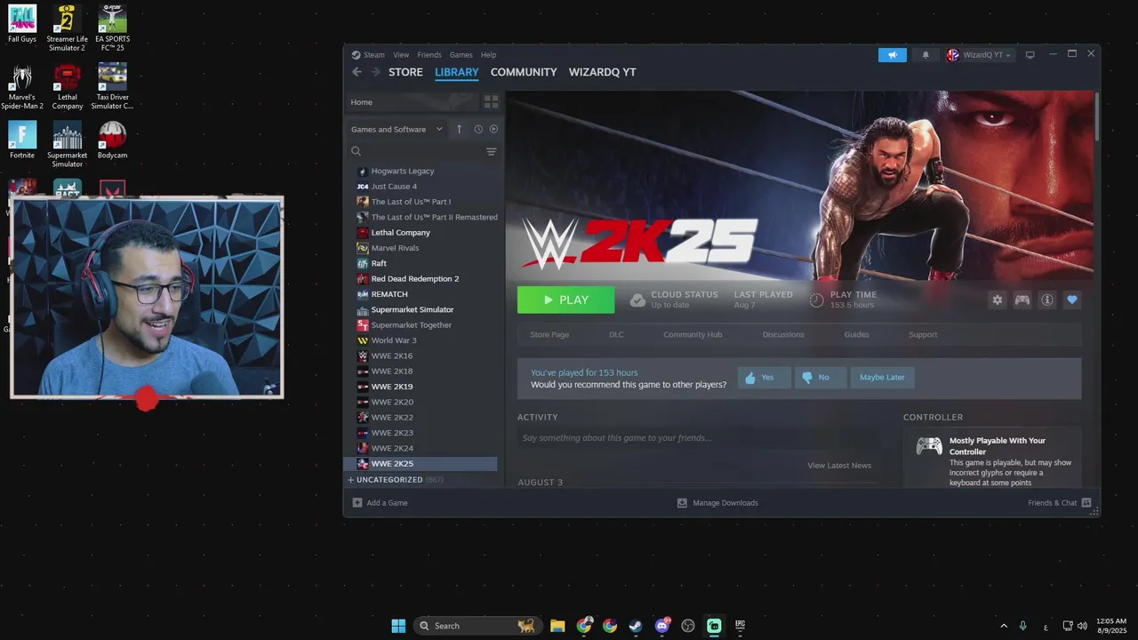The image size is (1138, 640).
Task: Click the No thumbs-down recommendation button
Action: (x=820, y=378)
